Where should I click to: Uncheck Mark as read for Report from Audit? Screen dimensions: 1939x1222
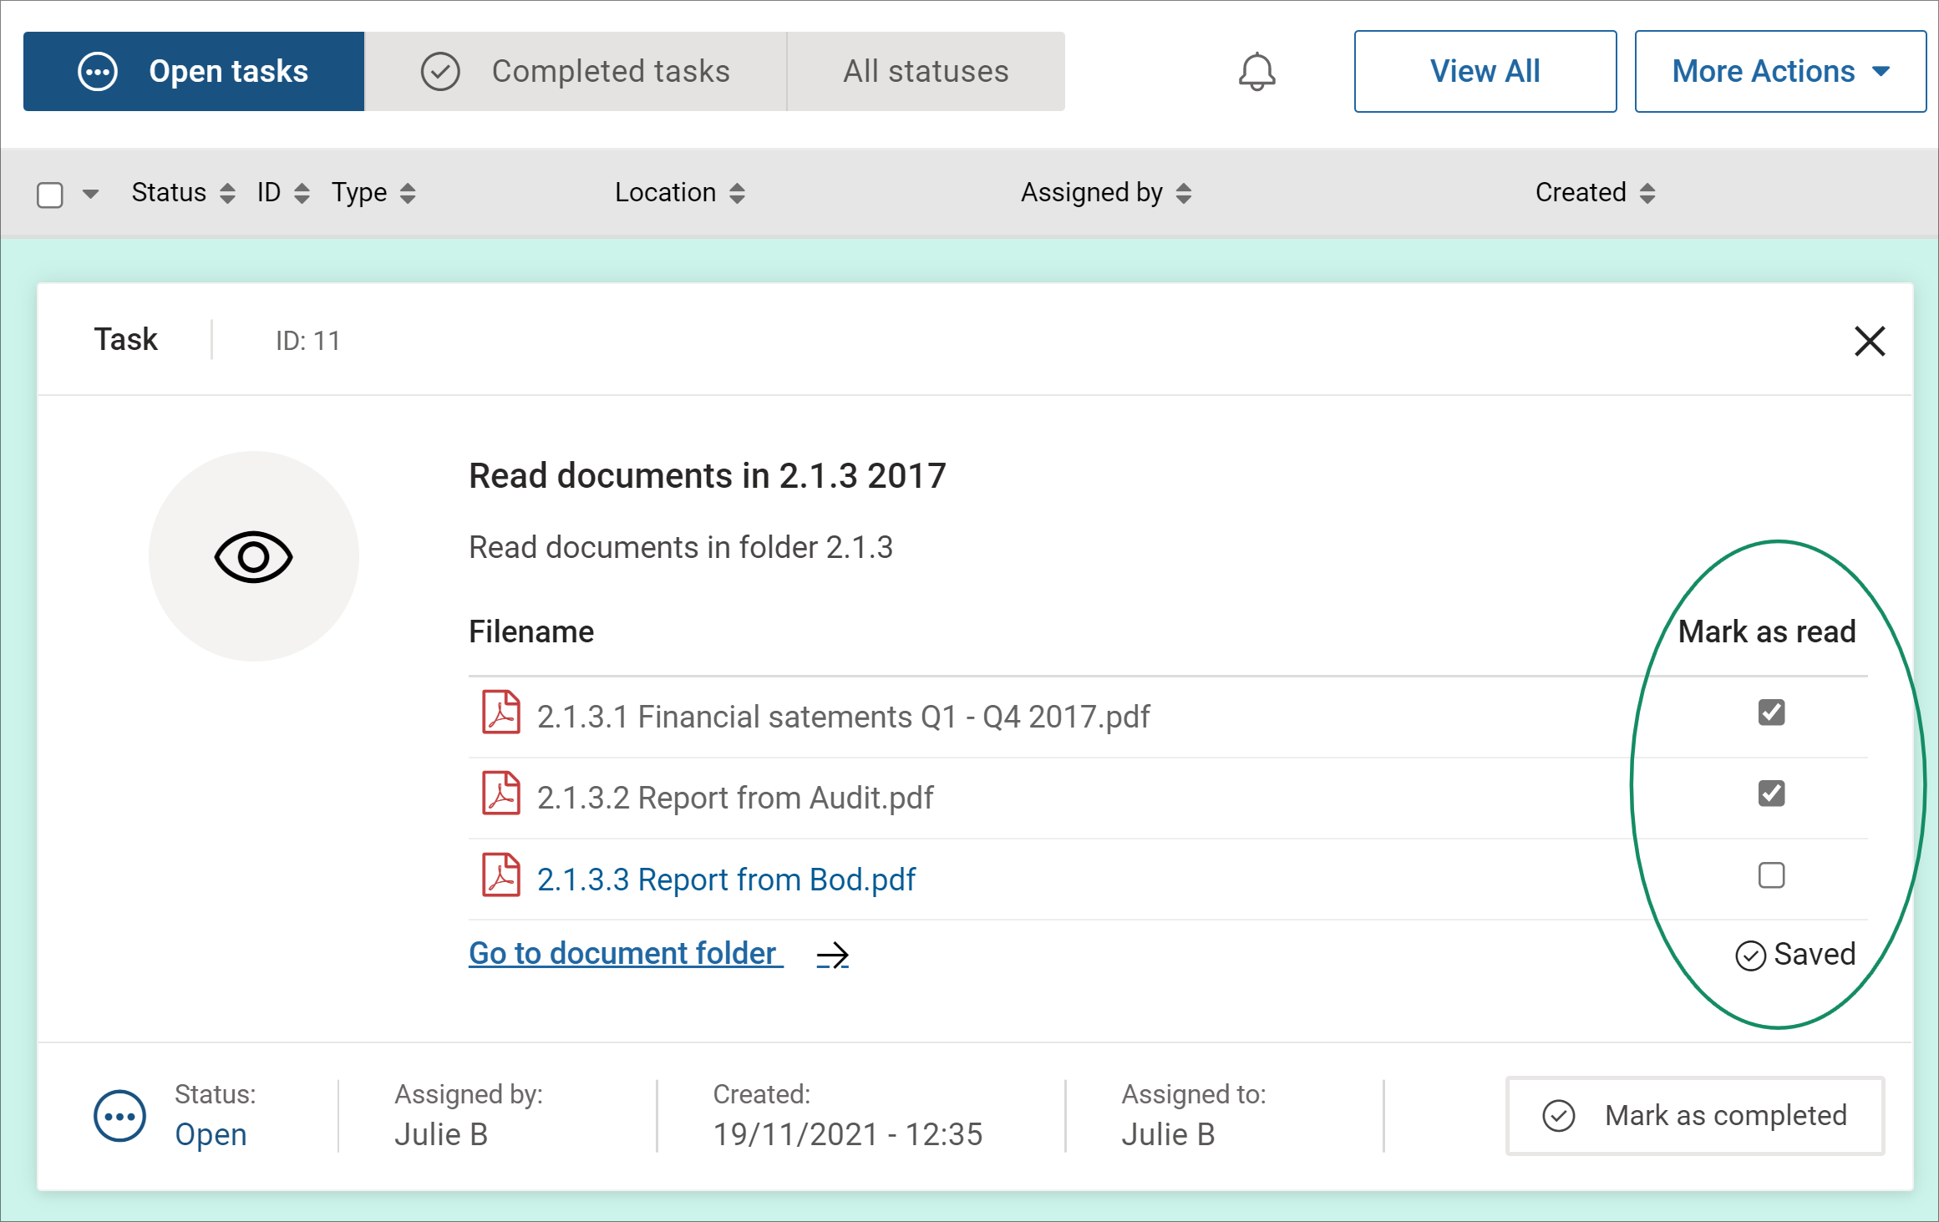(x=1771, y=794)
